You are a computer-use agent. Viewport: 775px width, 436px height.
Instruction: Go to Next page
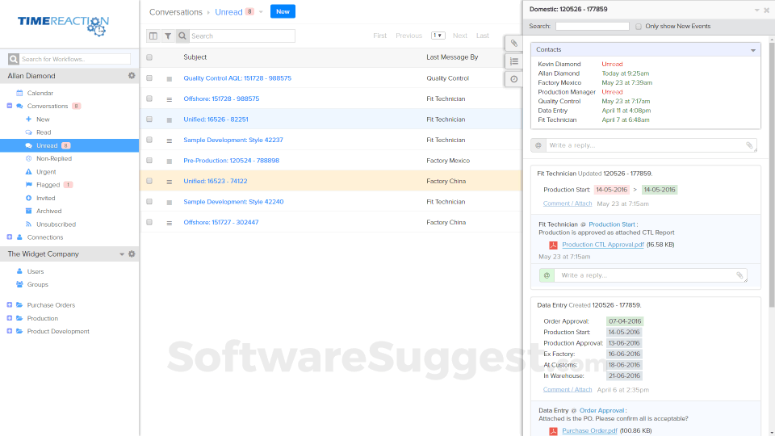[459, 36]
